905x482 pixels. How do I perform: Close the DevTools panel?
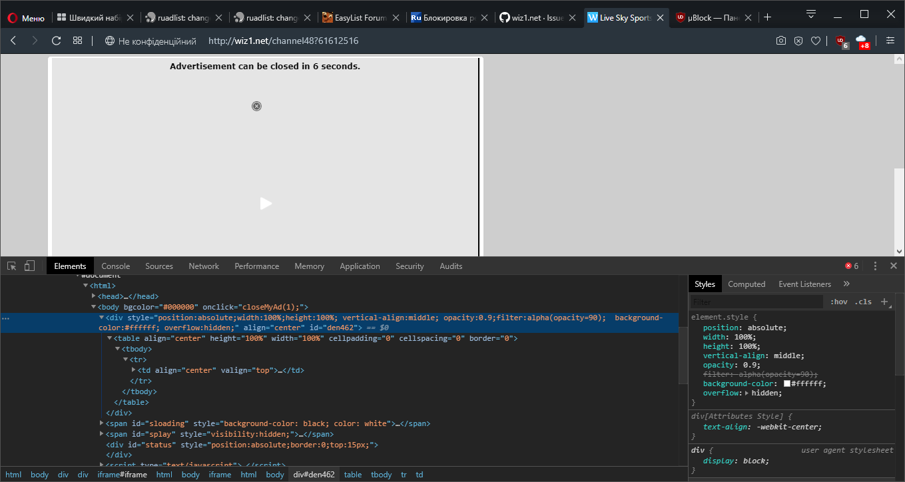(x=894, y=266)
